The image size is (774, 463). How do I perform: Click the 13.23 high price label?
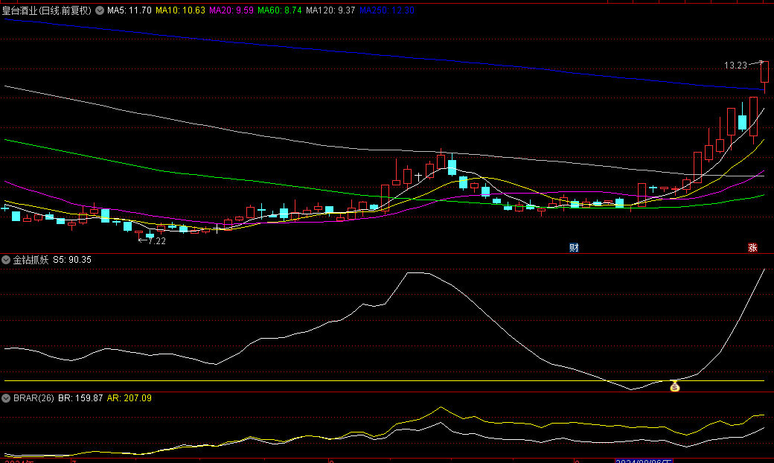pos(735,66)
